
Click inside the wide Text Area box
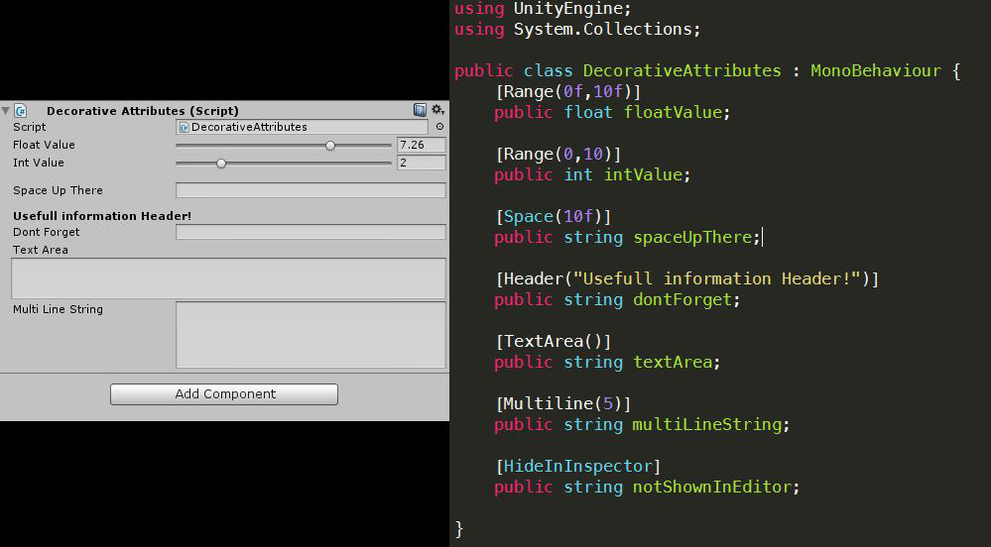pos(228,278)
